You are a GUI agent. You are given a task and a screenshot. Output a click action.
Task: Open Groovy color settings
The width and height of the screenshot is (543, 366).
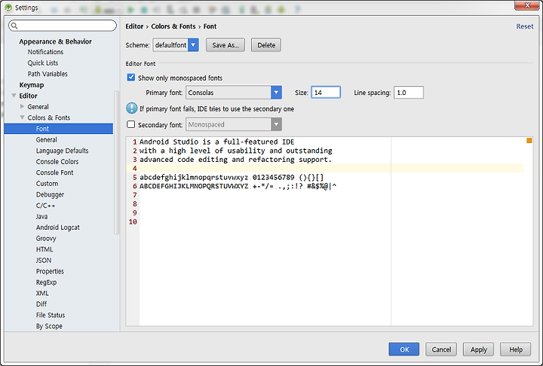tap(46, 238)
